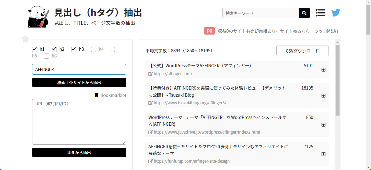371x170 pixels.
Task: Open the hamburger list menu icon
Action: (x=320, y=13)
